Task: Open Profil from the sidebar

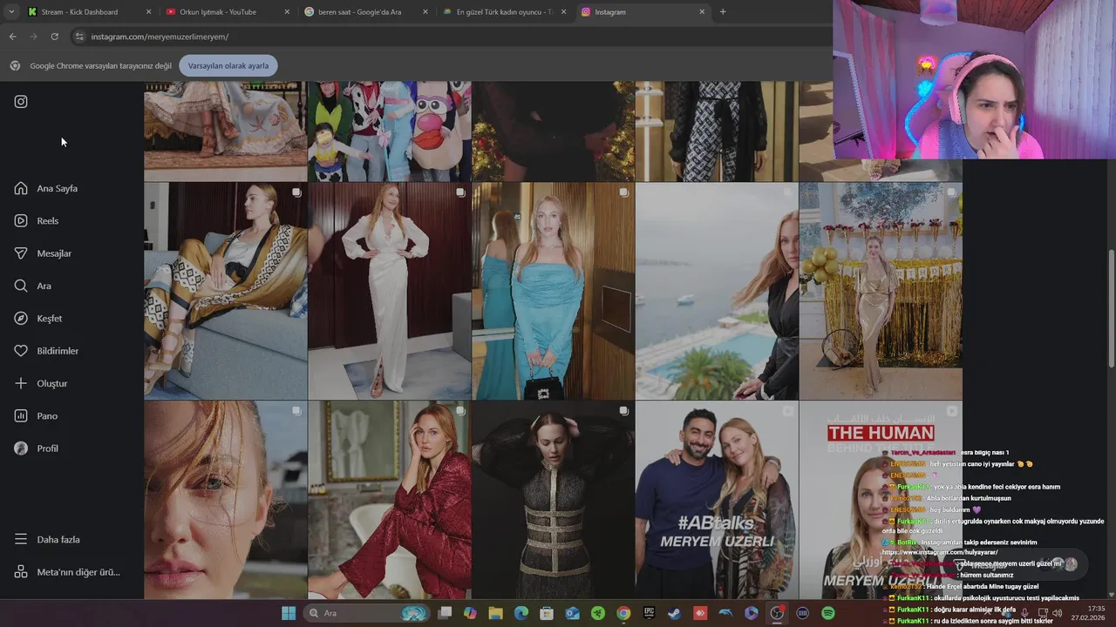Action: [x=37, y=448]
